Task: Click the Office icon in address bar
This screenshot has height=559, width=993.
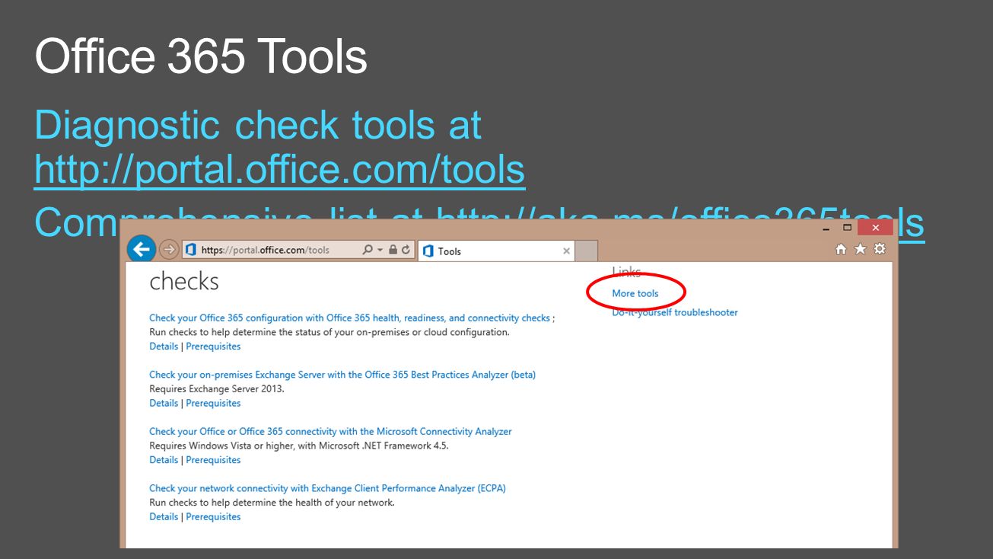Action: pos(191,250)
